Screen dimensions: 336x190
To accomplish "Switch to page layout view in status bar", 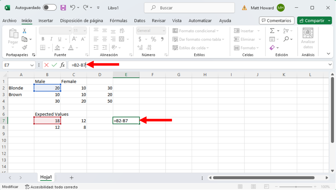I will pos(253,187).
